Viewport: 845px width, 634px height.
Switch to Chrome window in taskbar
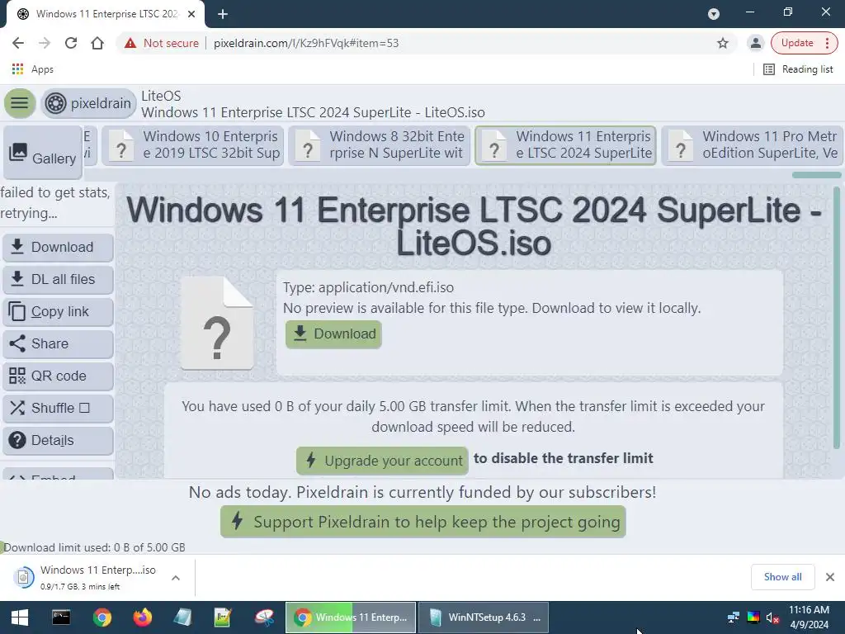[351, 617]
